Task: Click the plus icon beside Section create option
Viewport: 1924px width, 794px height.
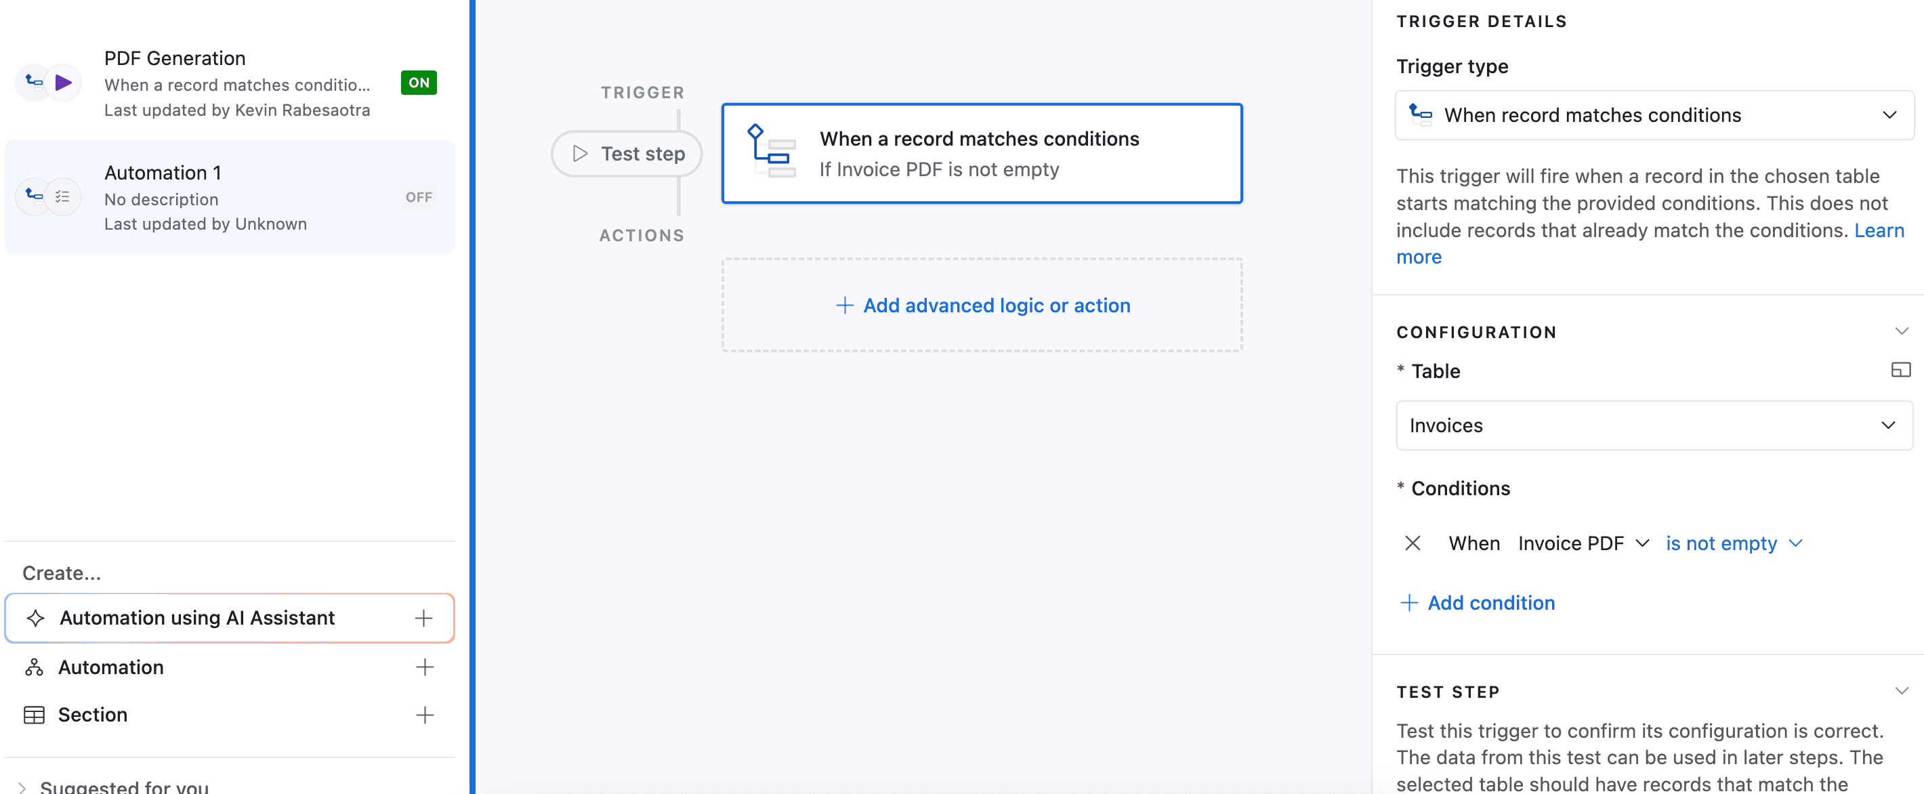Action: click(424, 715)
